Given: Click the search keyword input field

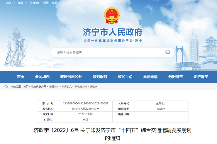Looking at the screenshot, I should click(x=108, y=52).
